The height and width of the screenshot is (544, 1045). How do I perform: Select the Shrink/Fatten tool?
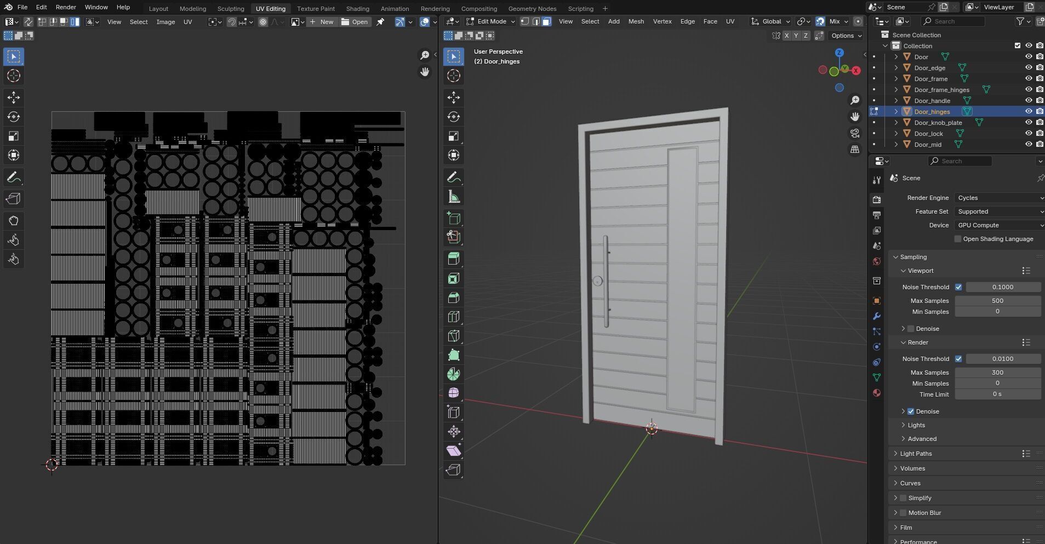coord(453,431)
